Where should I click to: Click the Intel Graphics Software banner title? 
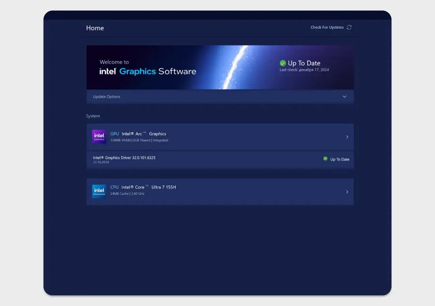point(148,71)
